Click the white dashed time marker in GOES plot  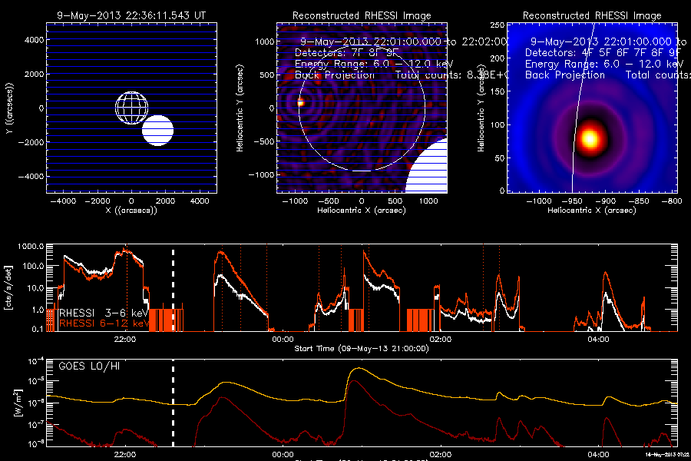[173, 403]
